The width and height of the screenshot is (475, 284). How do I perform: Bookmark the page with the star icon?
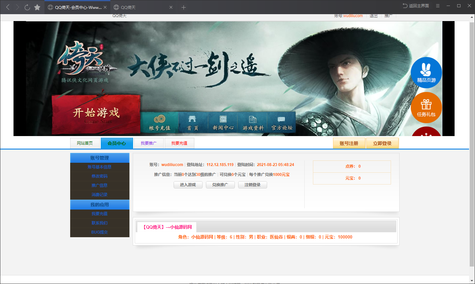click(x=37, y=7)
